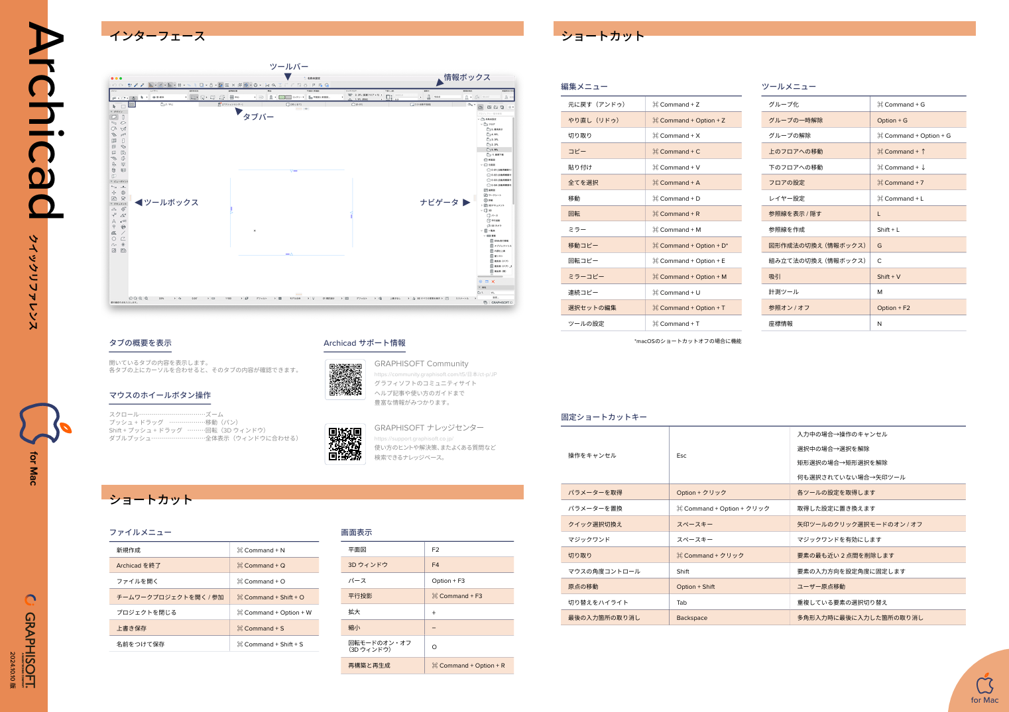
Task: Expand the フロア folder chevron in the navigator
Action: [x=481, y=124]
